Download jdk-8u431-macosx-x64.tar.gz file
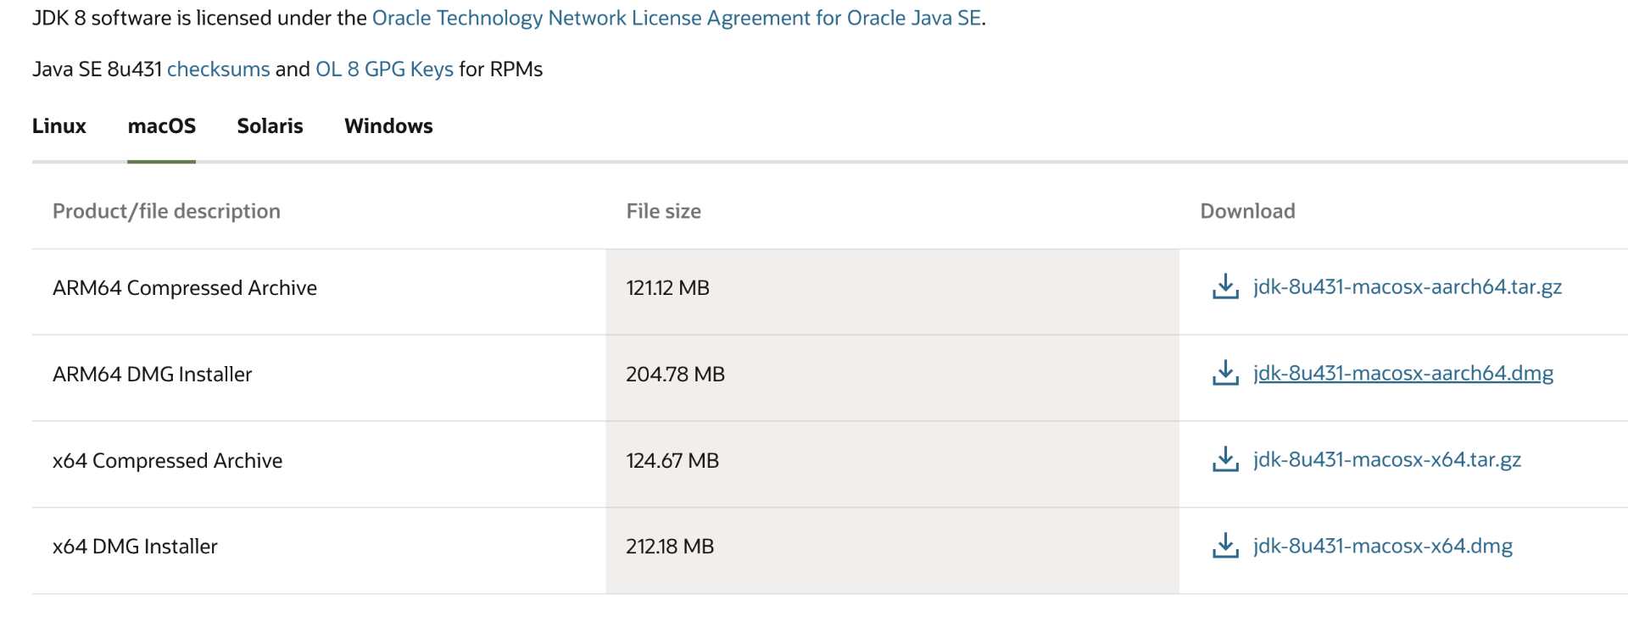The image size is (1628, 622). click(1387, 460)
